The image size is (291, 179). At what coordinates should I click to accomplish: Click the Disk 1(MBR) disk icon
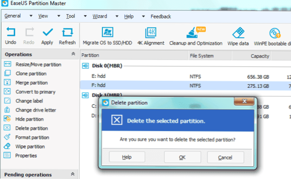(x=85, y=96)
